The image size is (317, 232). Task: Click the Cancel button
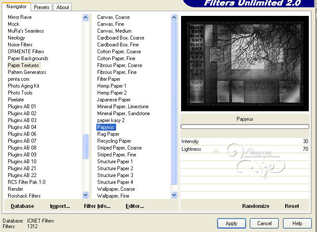coord(264,223)
